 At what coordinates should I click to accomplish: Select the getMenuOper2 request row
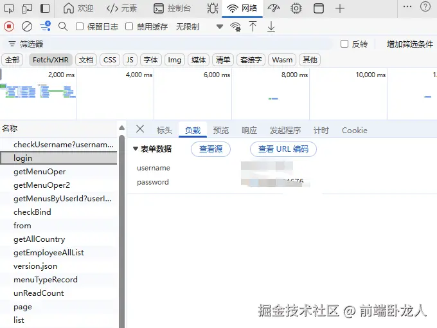58,185
